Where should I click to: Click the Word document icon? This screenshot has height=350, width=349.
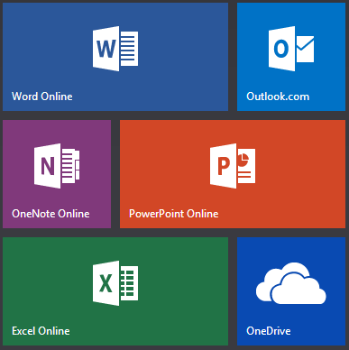tap(115, 49)
